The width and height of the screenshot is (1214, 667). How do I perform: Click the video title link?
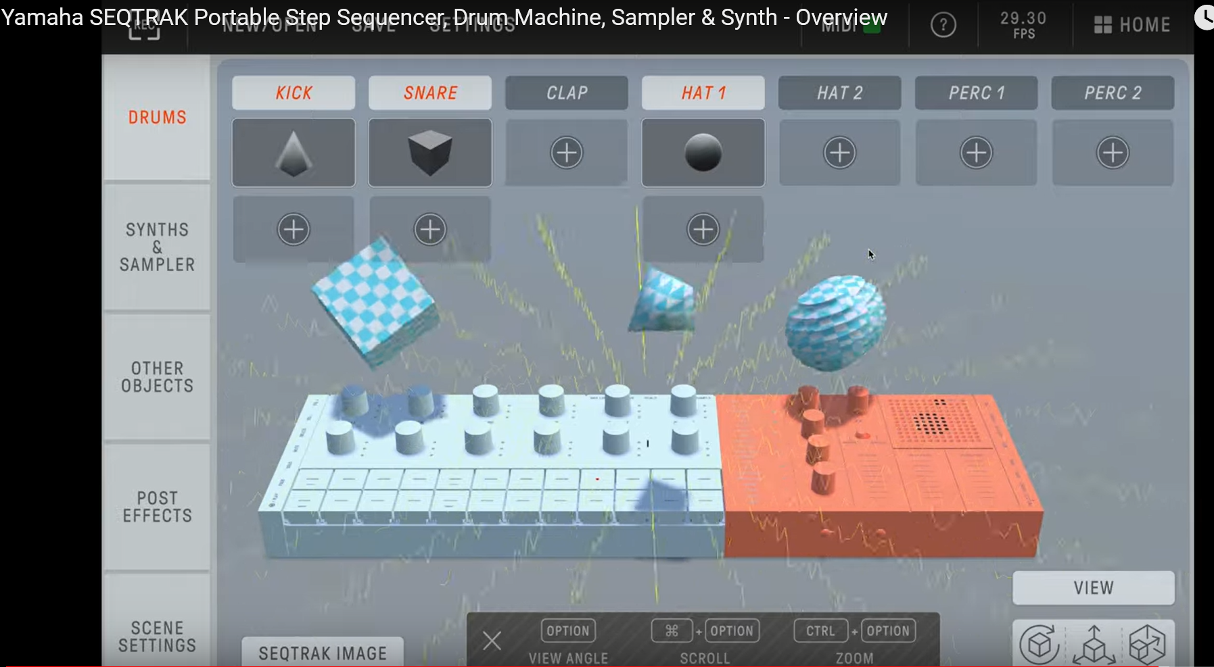click(x=444, y=17)
